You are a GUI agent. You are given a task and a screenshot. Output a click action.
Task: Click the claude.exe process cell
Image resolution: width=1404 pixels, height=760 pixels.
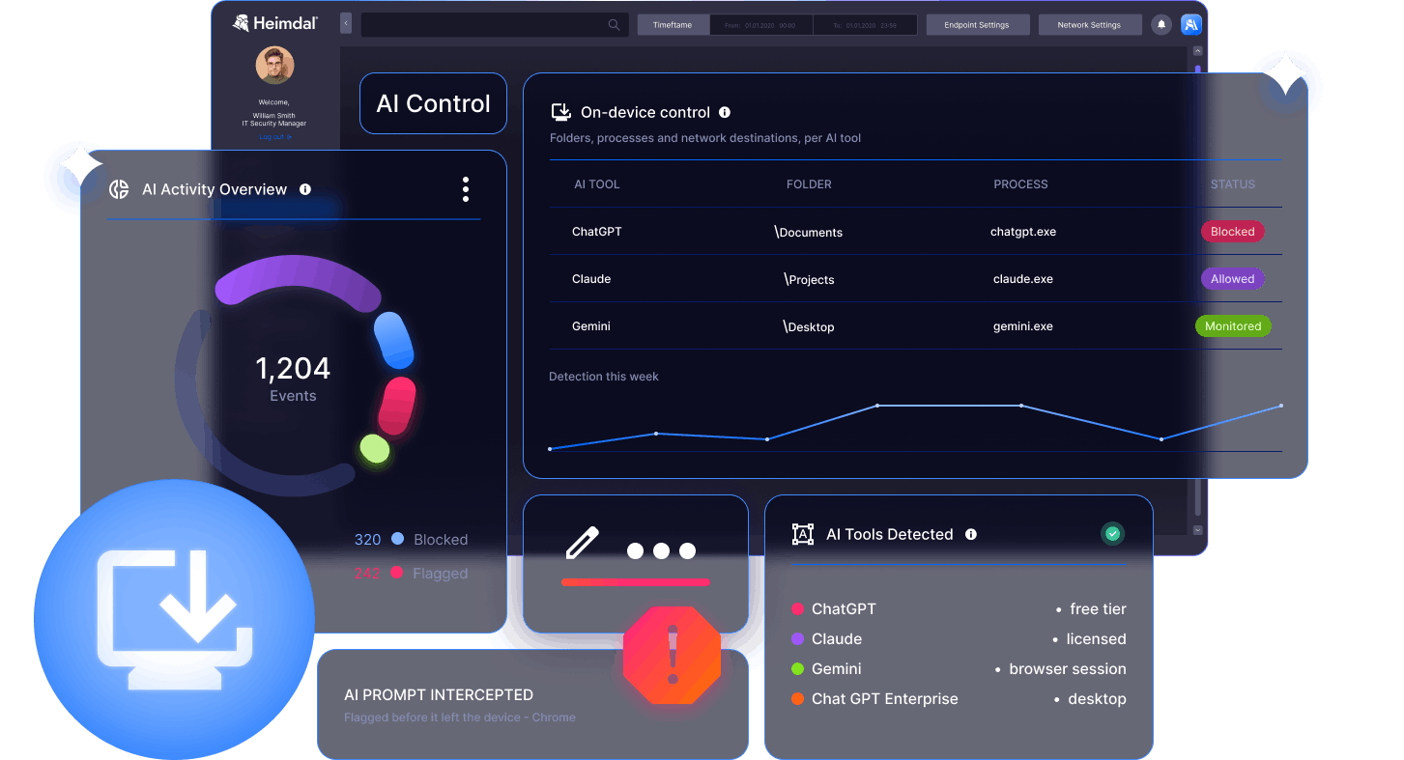tap(1023, 279)
